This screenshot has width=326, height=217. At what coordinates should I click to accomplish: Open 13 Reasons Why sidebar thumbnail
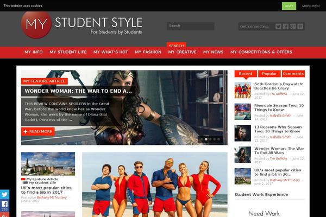243,133
